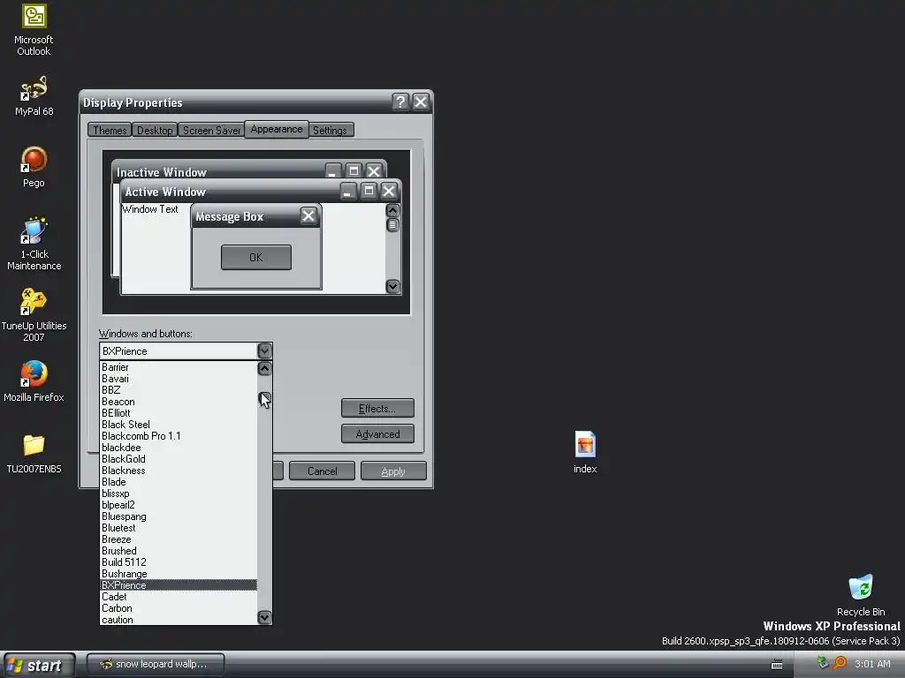The width and height of the screenshot is (905, 678).
Task: Choose BBZ from the style list
Action: (x=179, y=390)
